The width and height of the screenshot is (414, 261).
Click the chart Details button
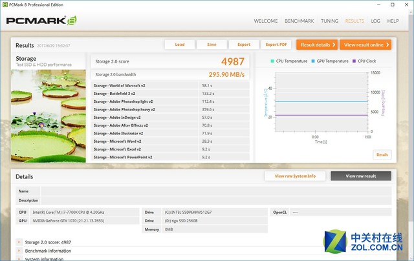click(x=382, y=155)
